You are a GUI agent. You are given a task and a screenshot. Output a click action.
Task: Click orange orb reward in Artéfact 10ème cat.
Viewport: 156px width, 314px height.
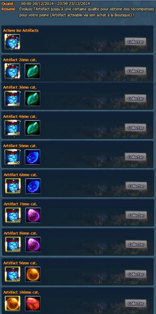coord(12,304)
